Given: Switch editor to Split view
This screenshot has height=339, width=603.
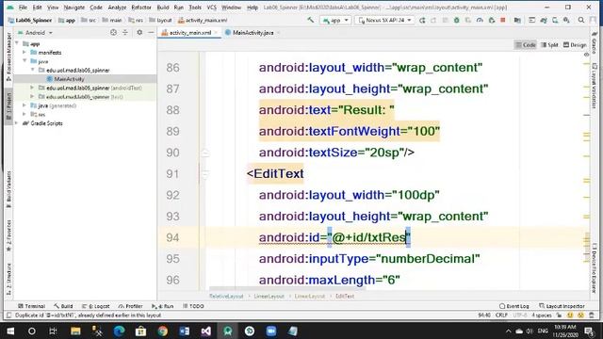Looking at the screenshot, I should [549, 45].
